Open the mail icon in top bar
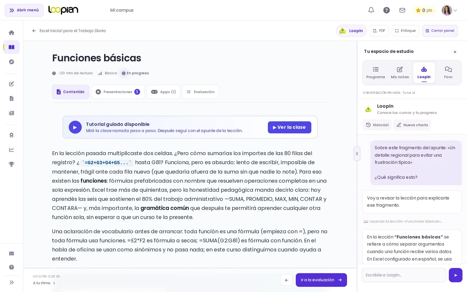467x292 pixels. (x=402, y=10)
